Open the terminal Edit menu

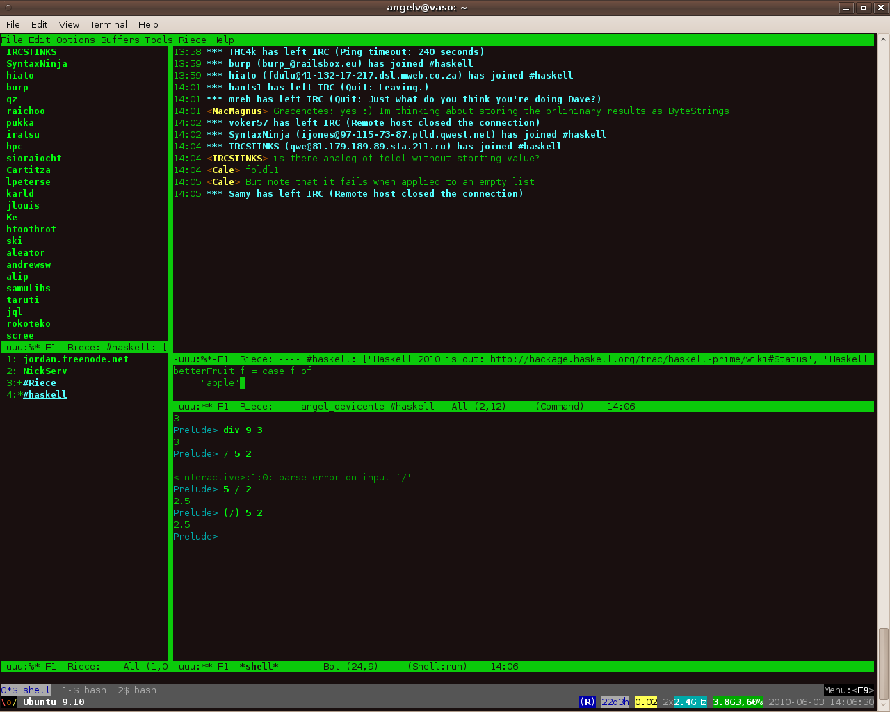[x=39, y=24]
